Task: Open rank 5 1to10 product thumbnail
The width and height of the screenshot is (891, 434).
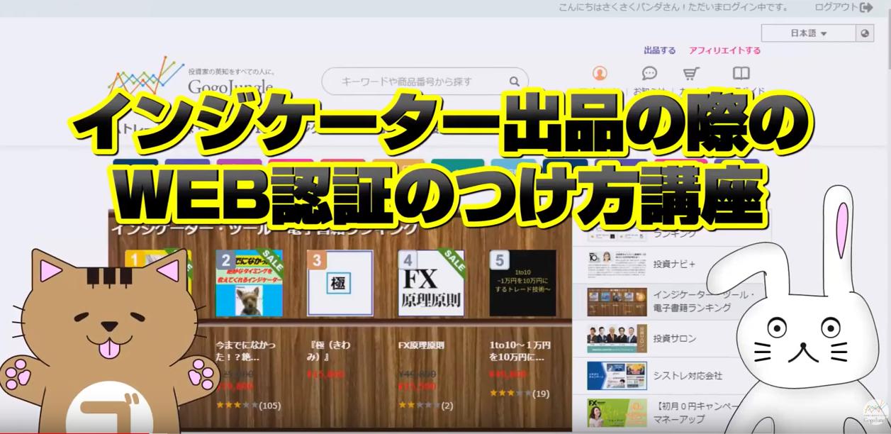Action: click(x=522, y=283)
